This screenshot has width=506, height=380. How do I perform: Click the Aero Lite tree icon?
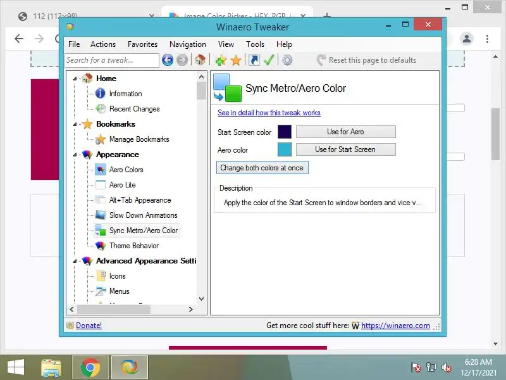101,185
